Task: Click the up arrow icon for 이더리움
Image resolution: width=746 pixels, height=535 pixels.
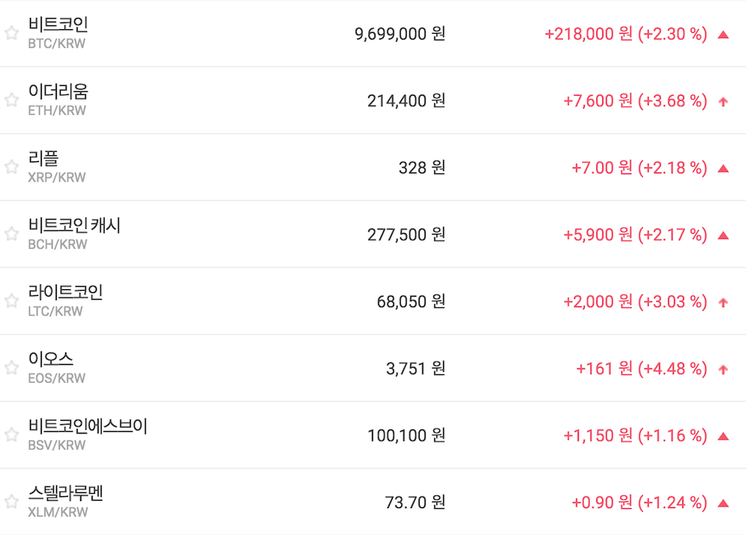Action: pos(723,102)
